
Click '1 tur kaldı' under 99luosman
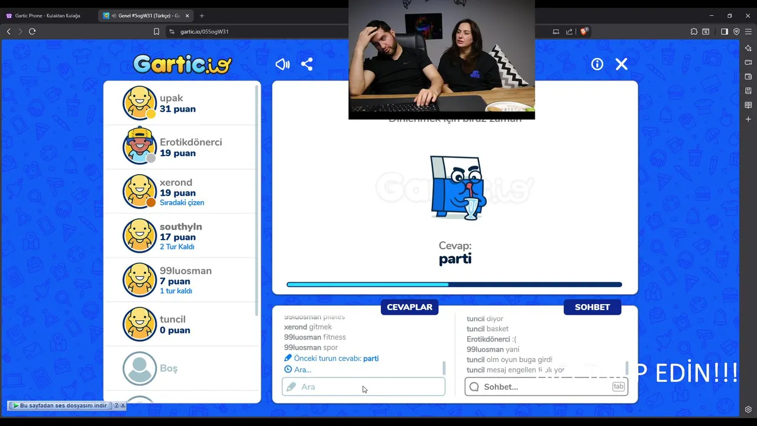(x=176, y=291)
